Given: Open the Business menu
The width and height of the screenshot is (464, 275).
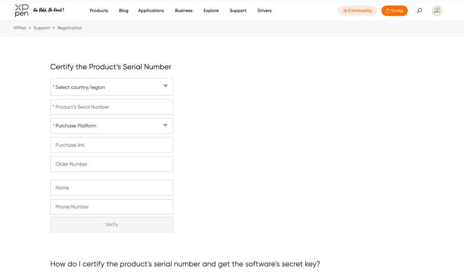Looking at the screenshot, I should [x=184, y=11].
